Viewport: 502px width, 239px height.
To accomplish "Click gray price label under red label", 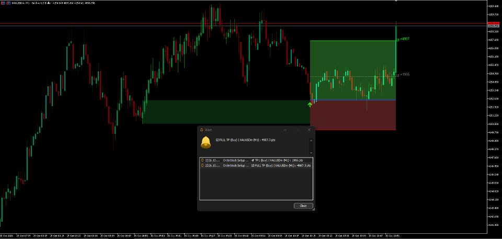I will click(x=493, y=26).
